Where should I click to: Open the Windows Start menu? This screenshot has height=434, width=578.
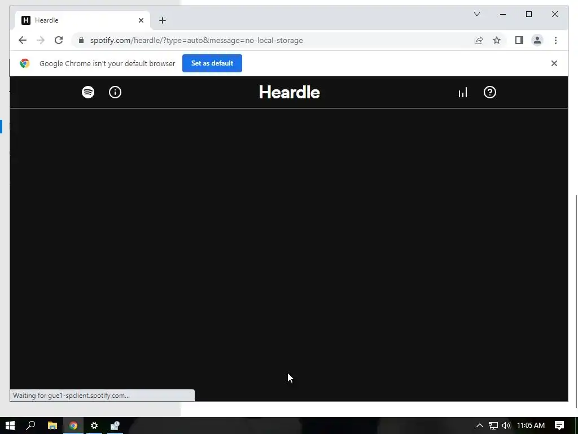(10, 426)
